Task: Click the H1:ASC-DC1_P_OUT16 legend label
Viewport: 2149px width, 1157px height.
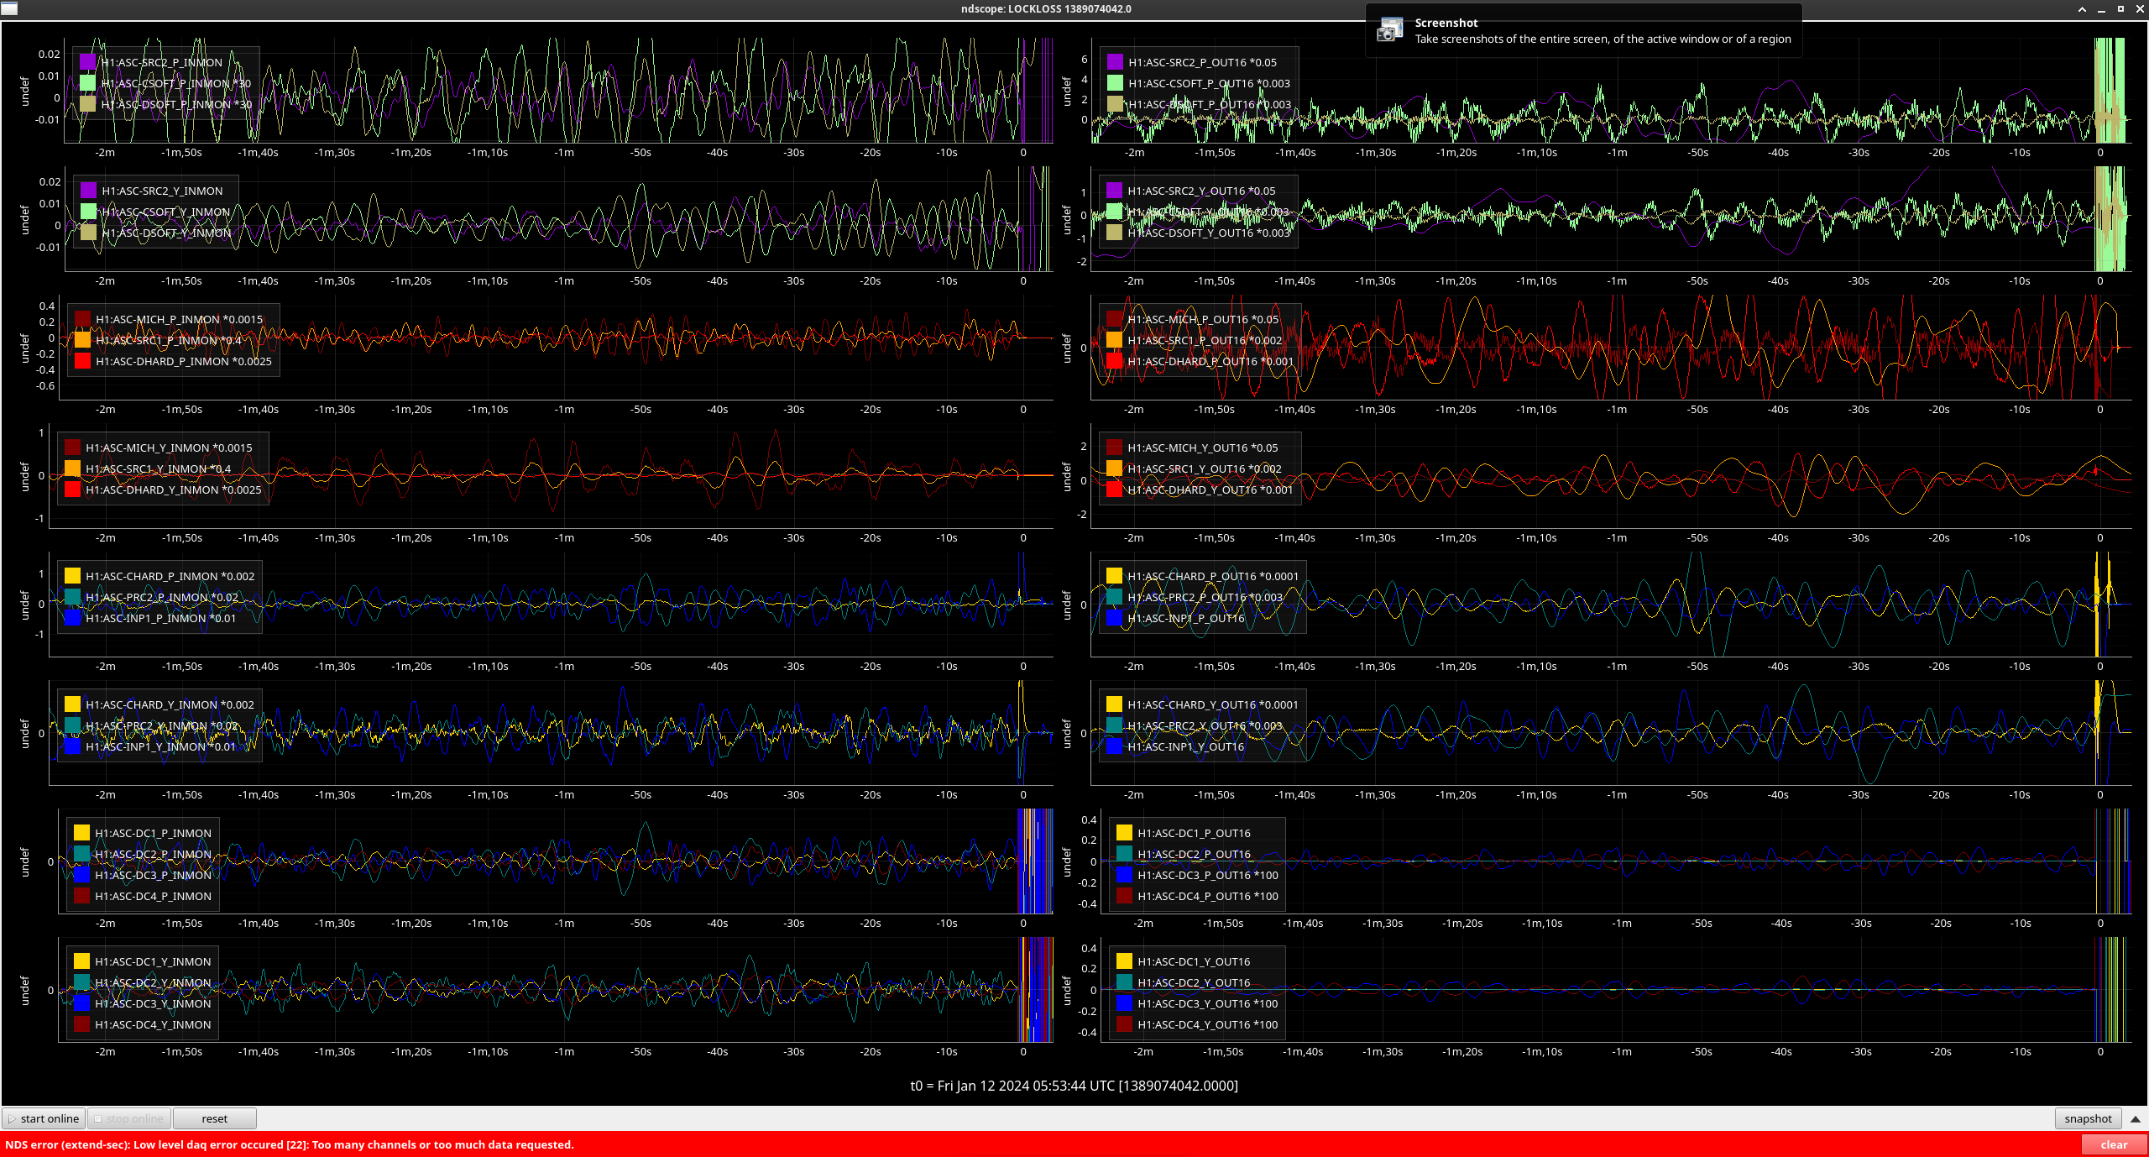Action: point(1194,834)
